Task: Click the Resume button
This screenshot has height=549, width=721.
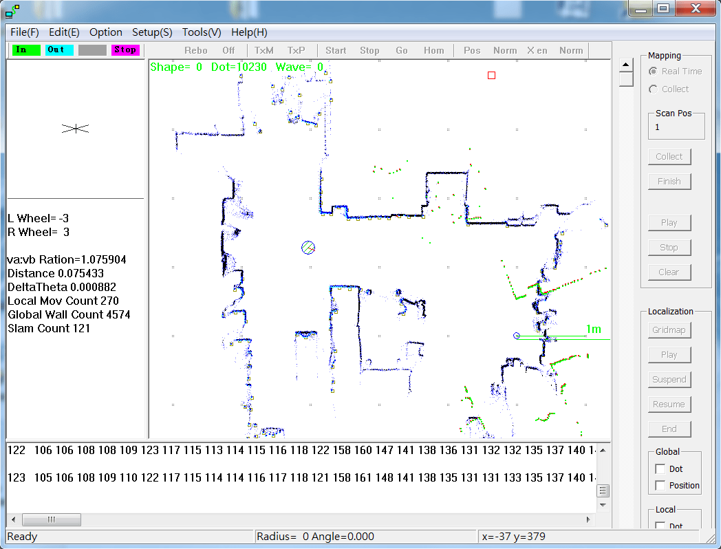Action: point(669,404)
